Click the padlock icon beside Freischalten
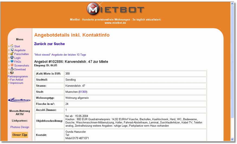Image resolution: width=237 pixels, height=144 pixels. (12, 54)
